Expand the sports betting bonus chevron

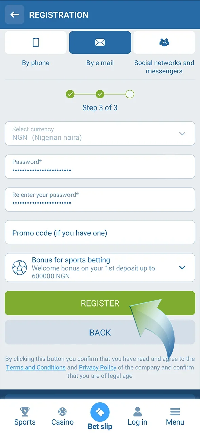[x=182, y=268]
